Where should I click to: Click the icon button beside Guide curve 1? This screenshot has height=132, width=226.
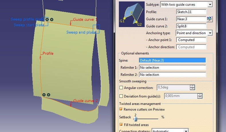[209, 19]
